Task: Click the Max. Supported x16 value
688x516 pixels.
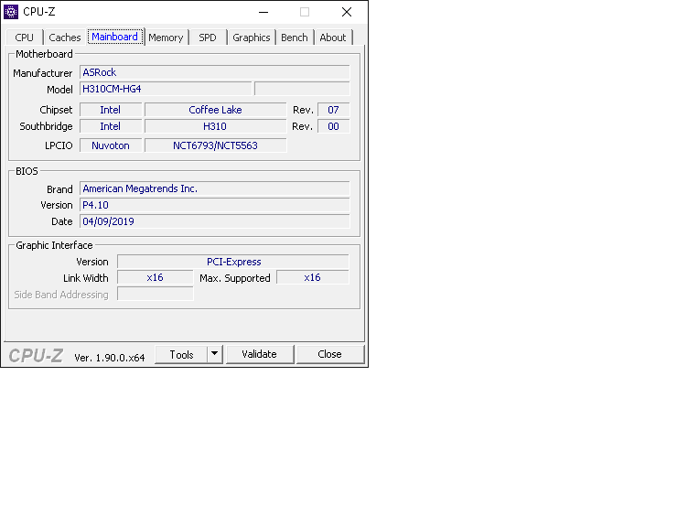Action: [312, 278]
